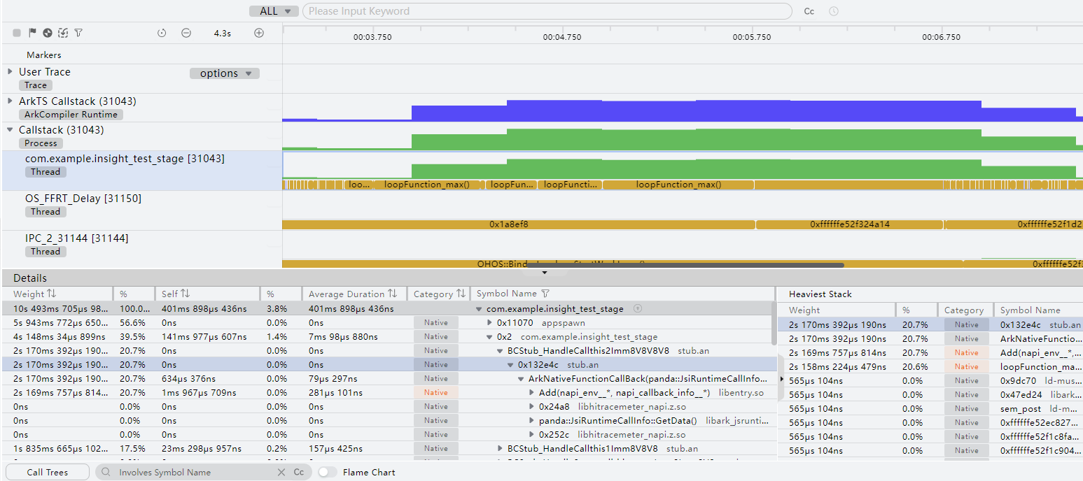Expand the ArkTS Callstack (31043) row
Image resolution: width=1083 pixels, height=481 pixels.
[10, 101]
